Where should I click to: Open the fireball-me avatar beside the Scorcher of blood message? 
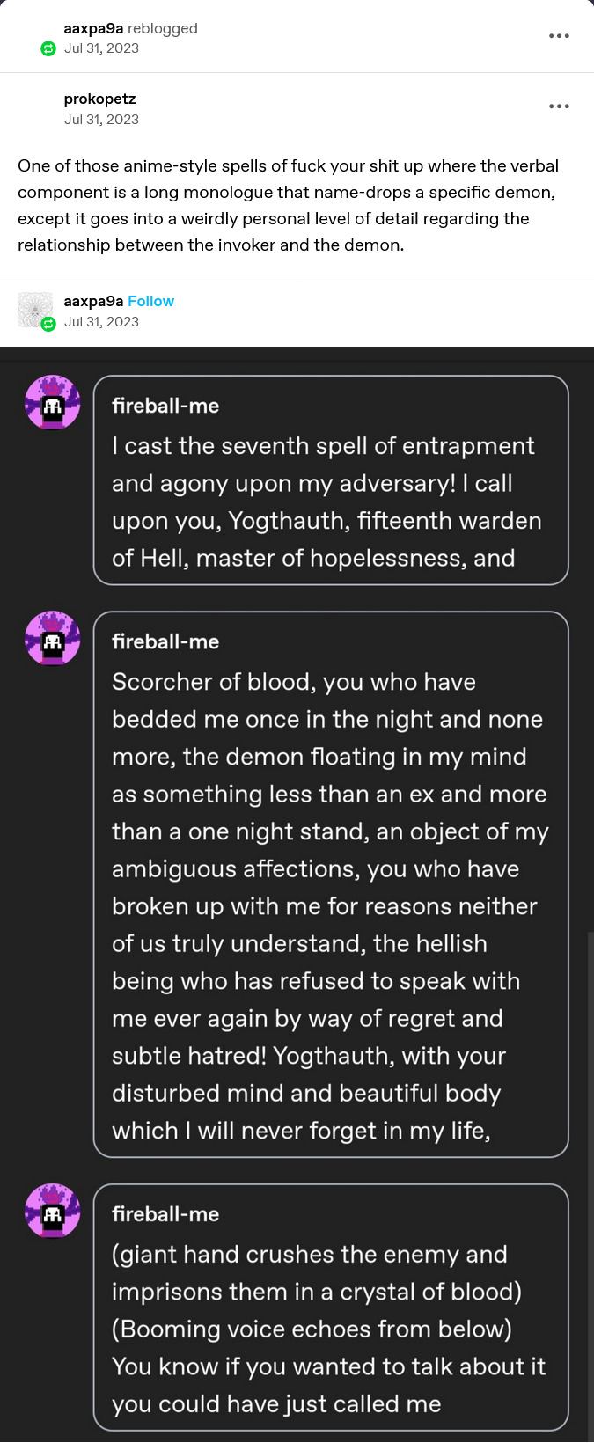tap(53, 640)
